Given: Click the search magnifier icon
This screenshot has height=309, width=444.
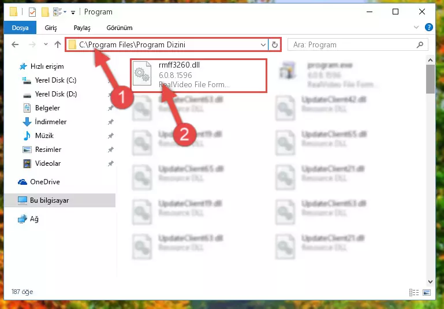Looking at the screenshot, I should click(x=420, y=44).
